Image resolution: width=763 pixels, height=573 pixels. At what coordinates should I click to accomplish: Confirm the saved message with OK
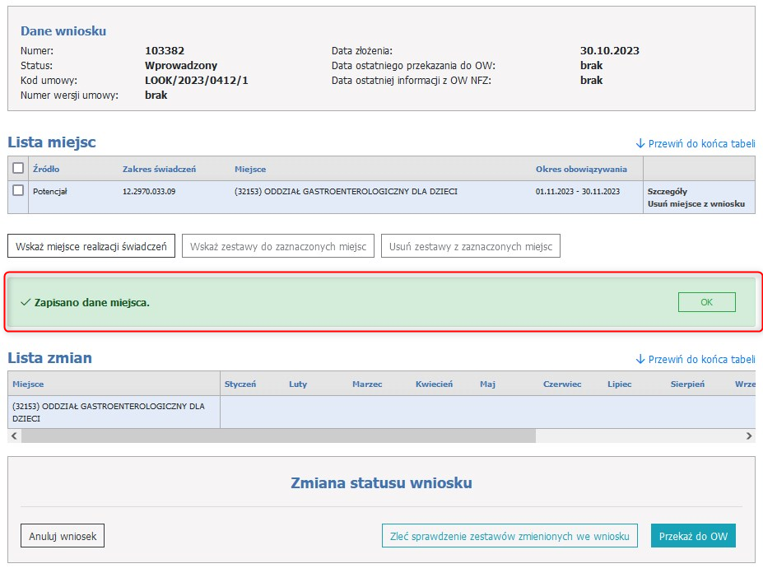706,302
